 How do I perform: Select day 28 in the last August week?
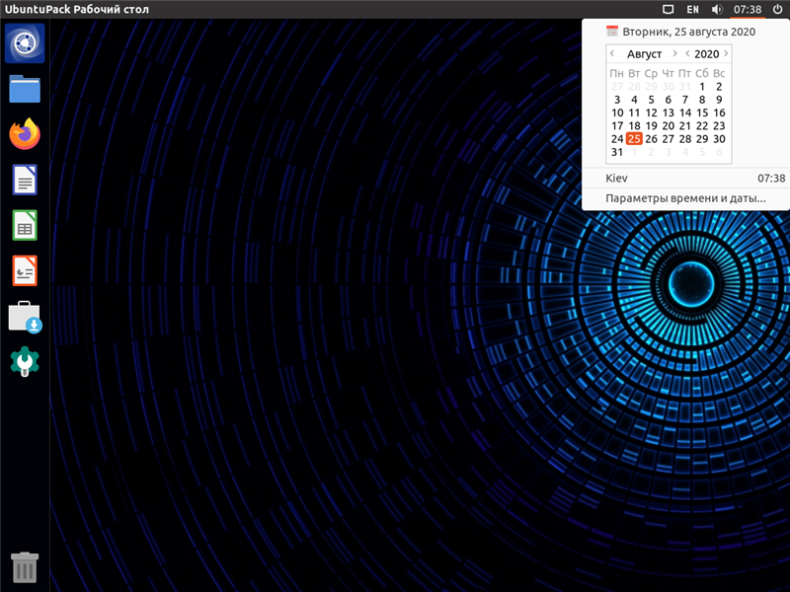[x=685, y=139]
